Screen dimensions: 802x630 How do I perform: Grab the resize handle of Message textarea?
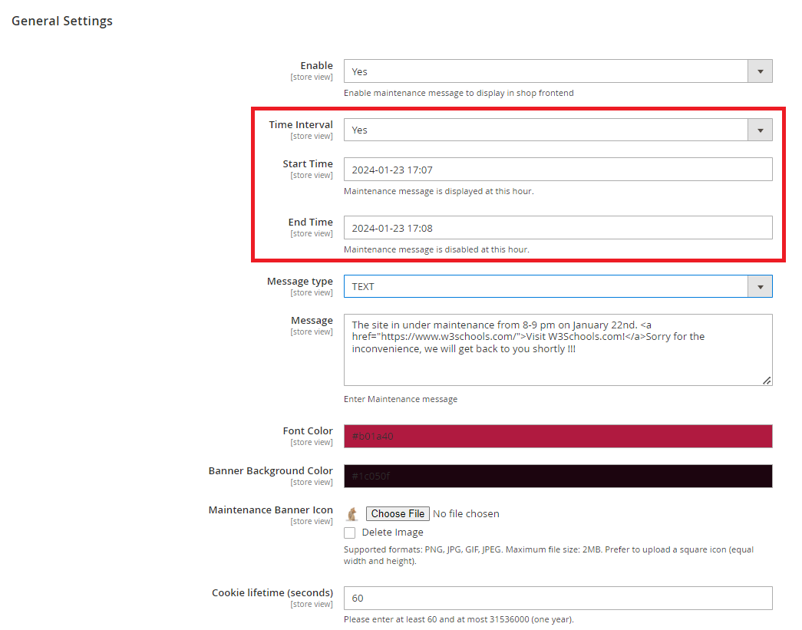(767, 380)
